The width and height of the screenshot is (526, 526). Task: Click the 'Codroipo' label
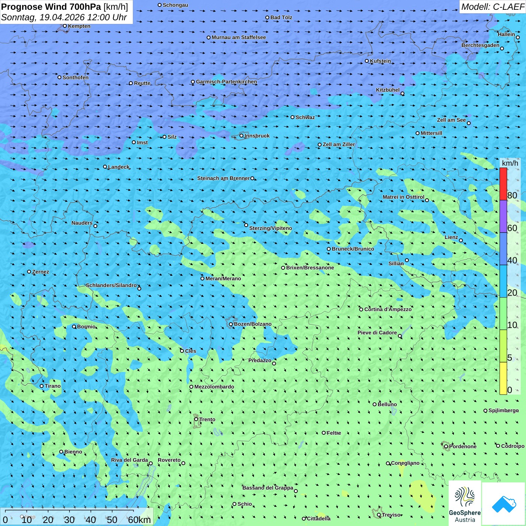pyautogui.click(x=513, y=446)
